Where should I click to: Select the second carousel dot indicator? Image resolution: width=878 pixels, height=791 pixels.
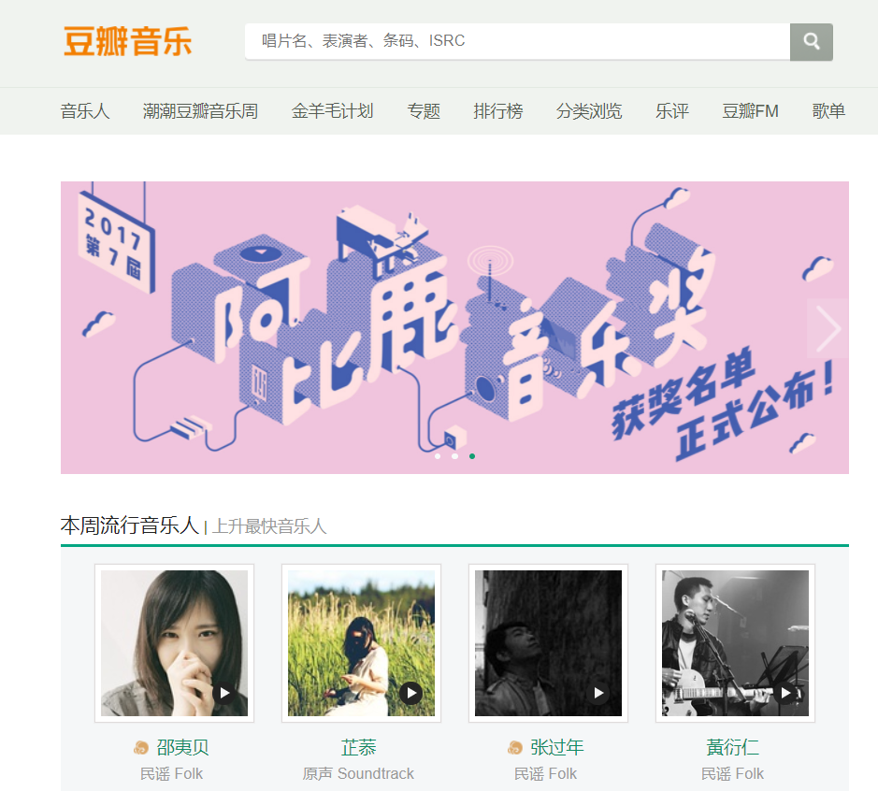coord(454,456)
